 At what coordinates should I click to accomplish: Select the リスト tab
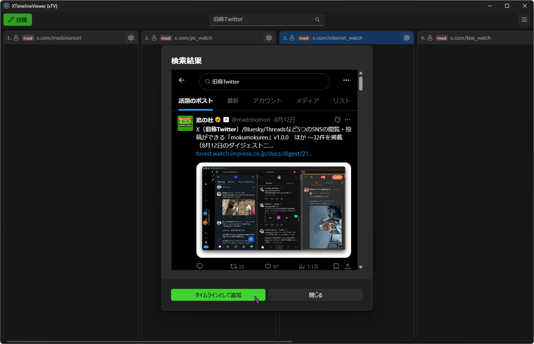click(x=342, y=101)
